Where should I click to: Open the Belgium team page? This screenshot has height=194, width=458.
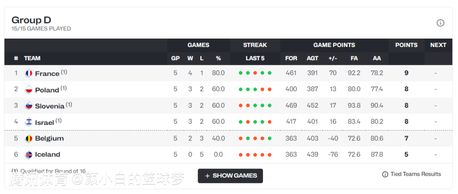point(49,139)
